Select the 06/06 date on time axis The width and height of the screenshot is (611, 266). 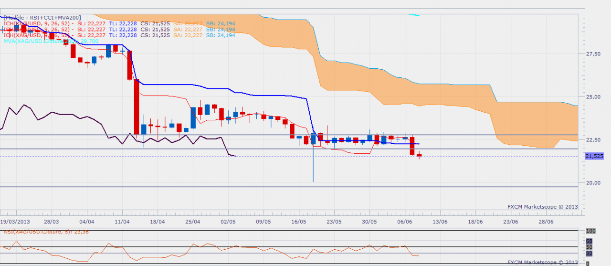coord(405,222)
